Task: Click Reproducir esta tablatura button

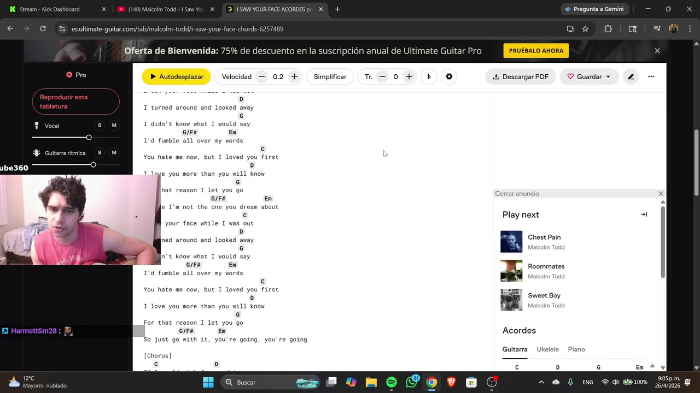Action: [x=75, y=102]
